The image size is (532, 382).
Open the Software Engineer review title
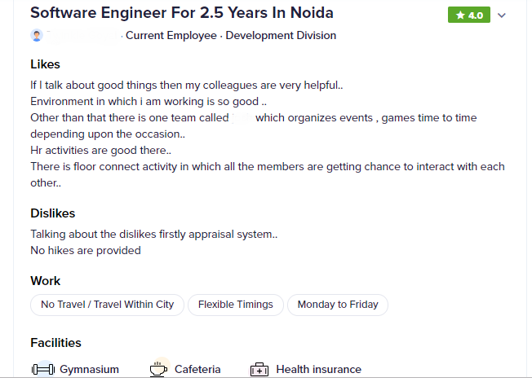click(x=182, y=13)
